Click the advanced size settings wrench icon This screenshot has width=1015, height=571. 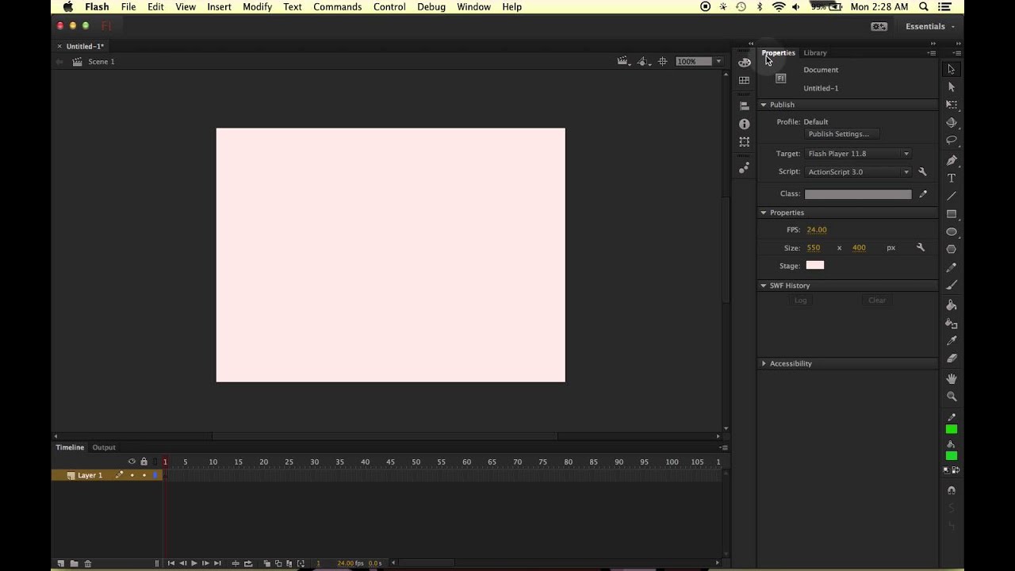[921, 247]
